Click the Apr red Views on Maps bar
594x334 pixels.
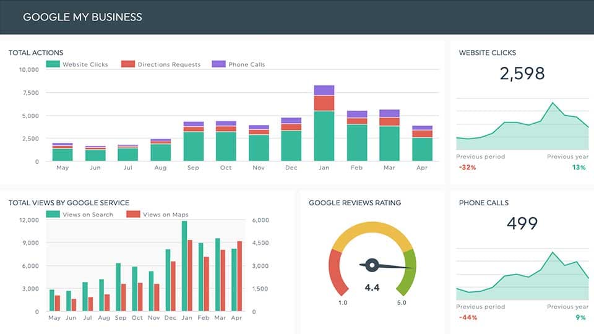(239, 276)
